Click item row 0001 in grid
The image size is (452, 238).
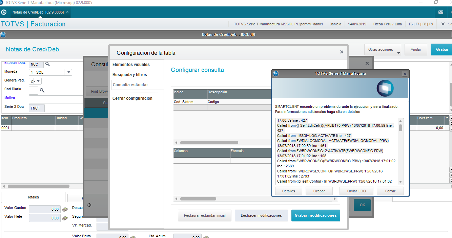coord(42,128)
